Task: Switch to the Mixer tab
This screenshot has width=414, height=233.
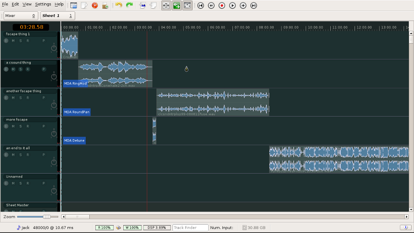Action: coord(20,16)
